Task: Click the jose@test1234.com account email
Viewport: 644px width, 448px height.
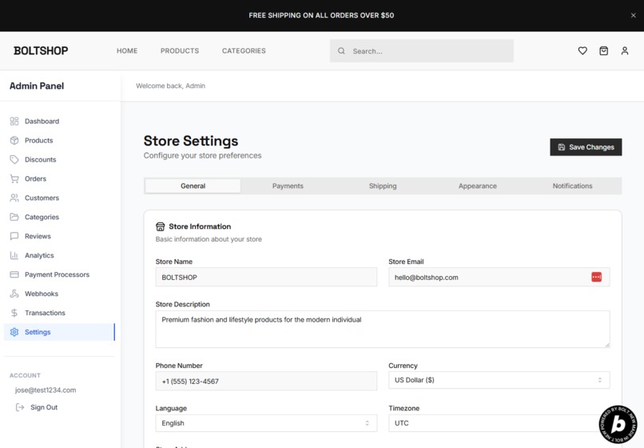Action: [46, 390]
